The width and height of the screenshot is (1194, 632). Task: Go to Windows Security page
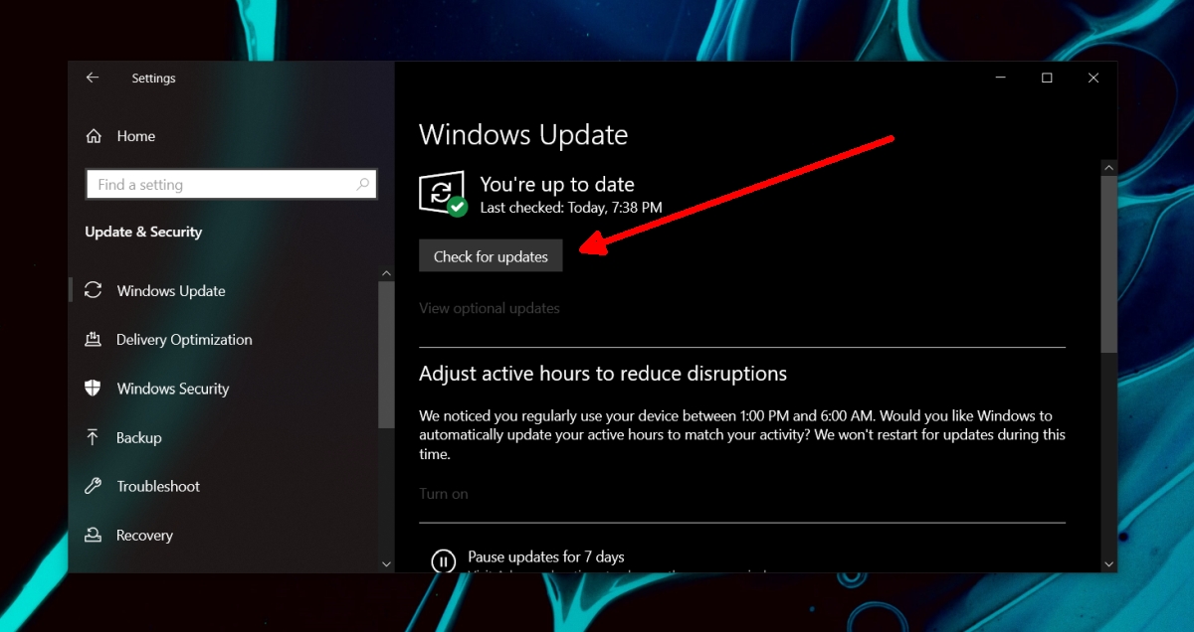(173, 388)
